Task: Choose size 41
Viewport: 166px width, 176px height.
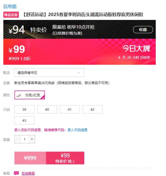Action: [x=70, y=109]
